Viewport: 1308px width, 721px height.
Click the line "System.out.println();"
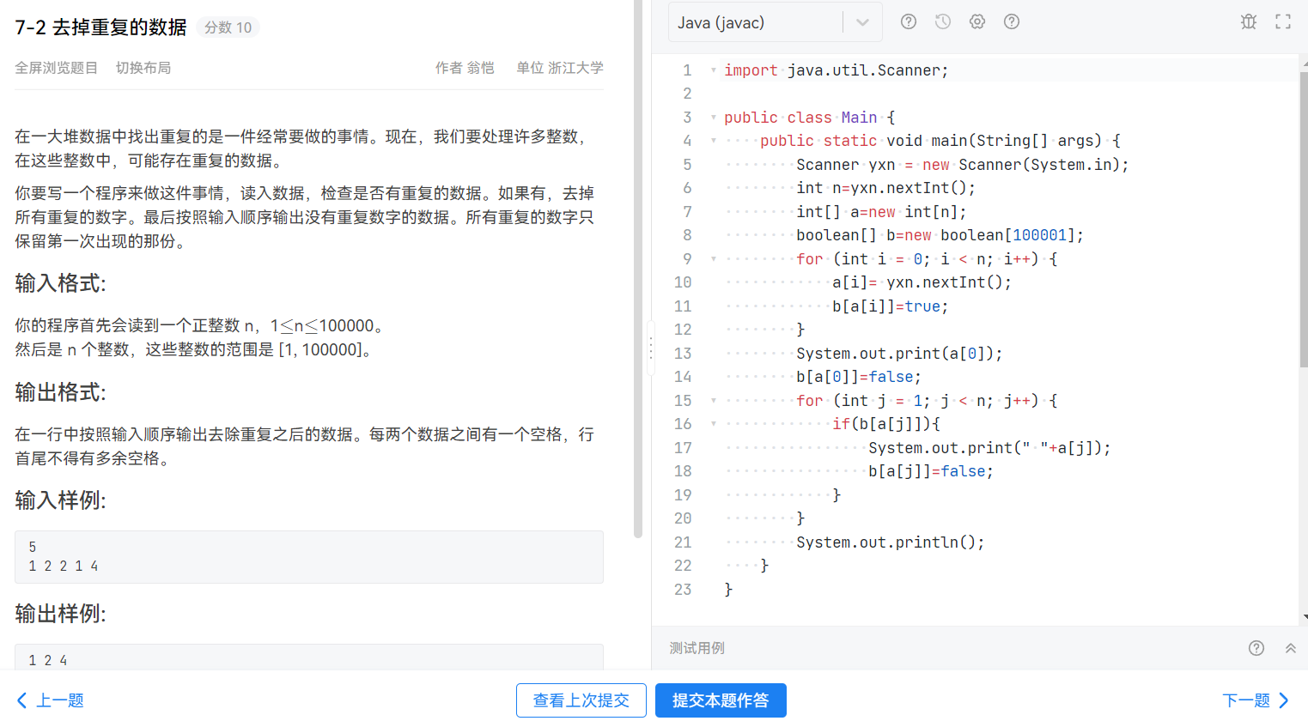click(x=890, y=542)
